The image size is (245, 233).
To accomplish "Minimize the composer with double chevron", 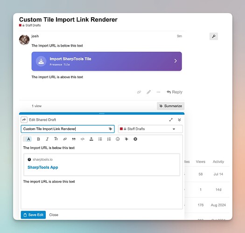I will click(179, 120).
